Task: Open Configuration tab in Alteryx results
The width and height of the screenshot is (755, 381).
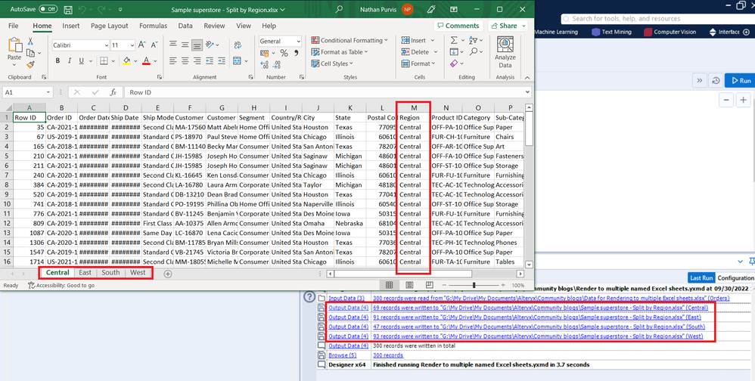Action: [x=735, y=278]
